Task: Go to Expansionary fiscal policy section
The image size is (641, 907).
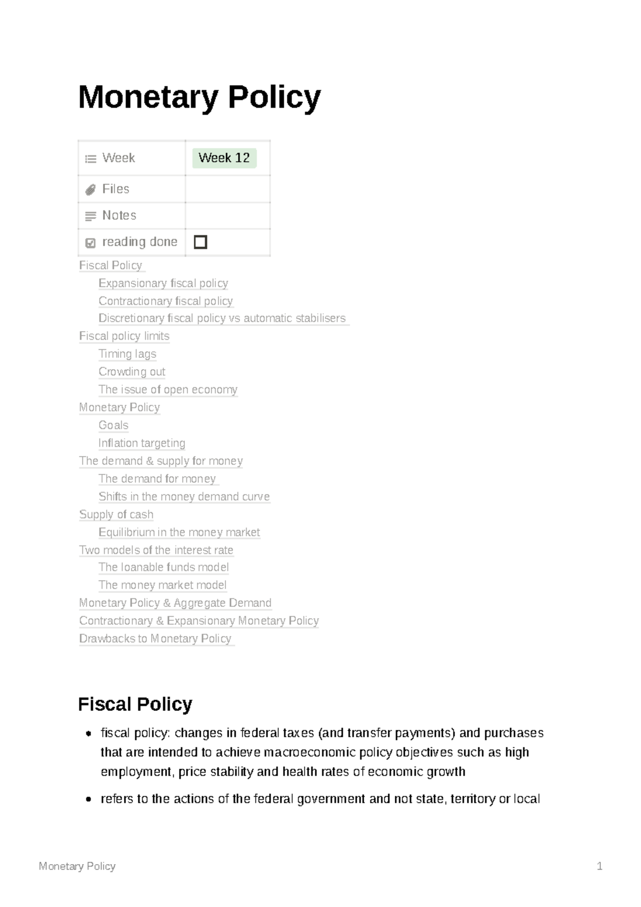Action: tap(163, 283)
